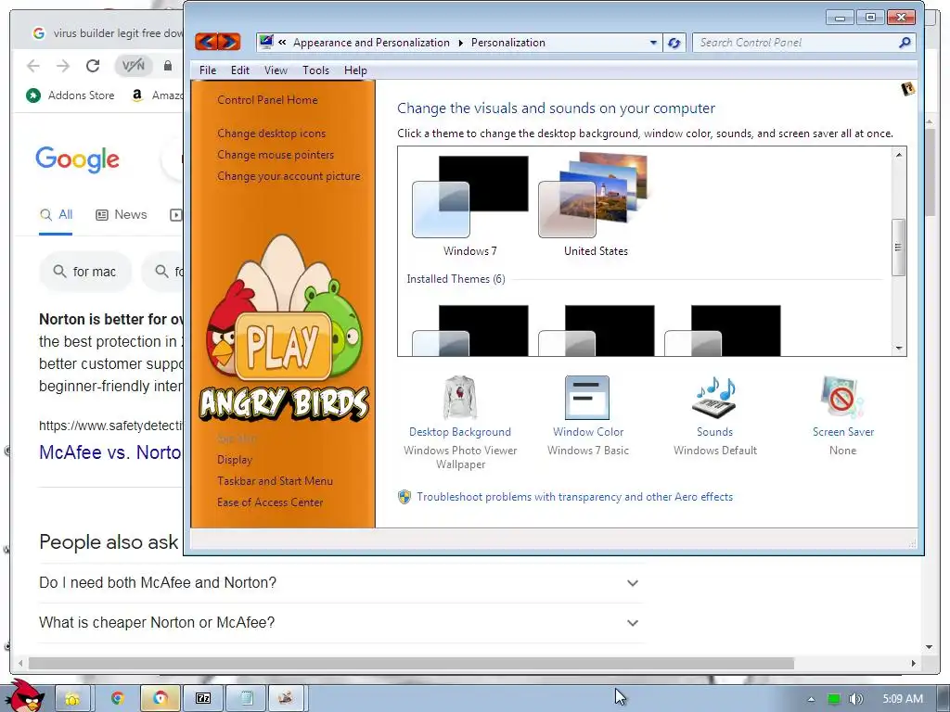Select the United States theme
This screenshot has width=950, height=712.
click(596, 206)
